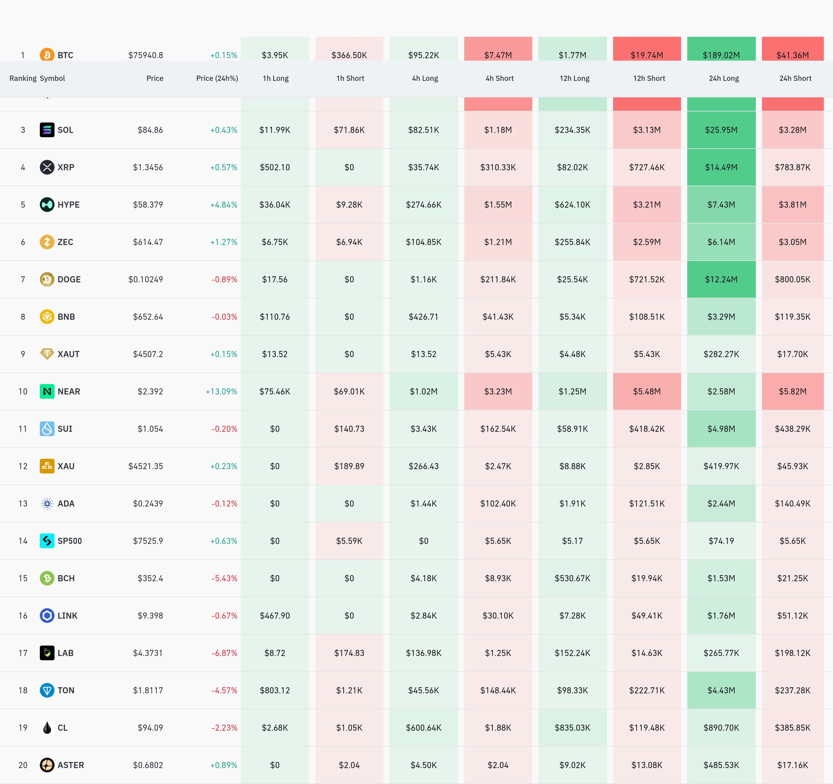Open the XAUT coin icon
This screenshot has height=784, width=833.
click(x=47, y=354)
